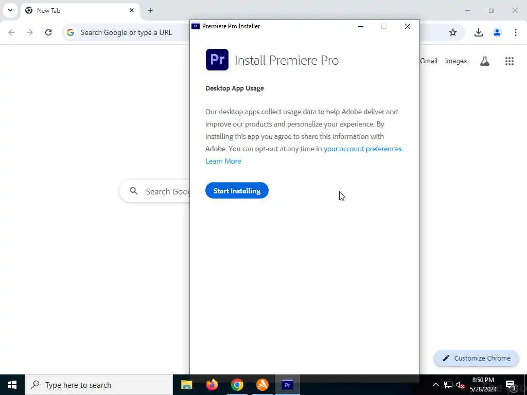This screenshot has height=395, width=527.
Task: Click the Start Installing button
Action: pyautogui.click(x=237, y=190)
